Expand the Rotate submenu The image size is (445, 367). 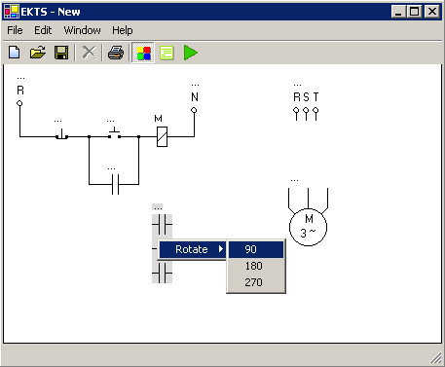(x=192, y=249)
